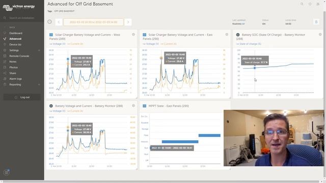Click the widget button right of Local time
This screenshot has height=183, width=326.
[x=316, y=22]
